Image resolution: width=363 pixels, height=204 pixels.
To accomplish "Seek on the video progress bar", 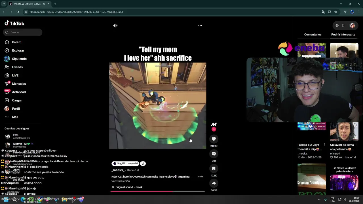I will click(x=158, y=192).
